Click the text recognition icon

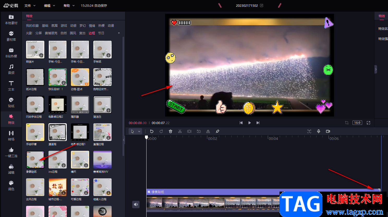pos(309,131)
